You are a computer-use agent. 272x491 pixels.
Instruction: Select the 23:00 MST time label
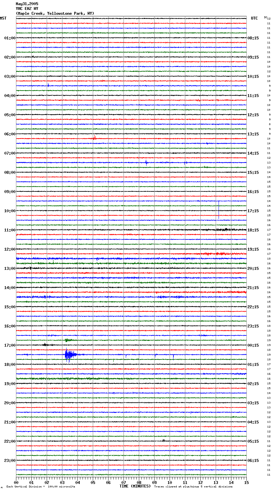tap(10, 461)
